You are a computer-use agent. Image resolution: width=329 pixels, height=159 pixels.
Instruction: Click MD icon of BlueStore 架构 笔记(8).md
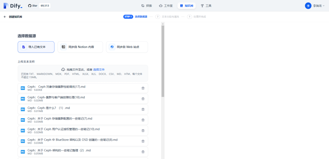tap(23, 141)
